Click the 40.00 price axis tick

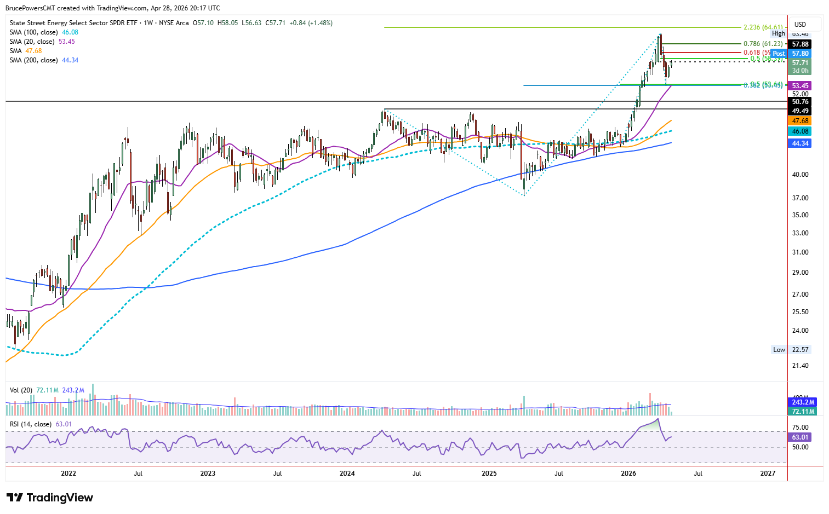(x=800, y=175)
